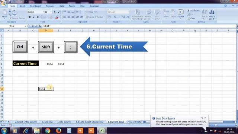Open the Developer ribbon tab

tap(94, 6)
